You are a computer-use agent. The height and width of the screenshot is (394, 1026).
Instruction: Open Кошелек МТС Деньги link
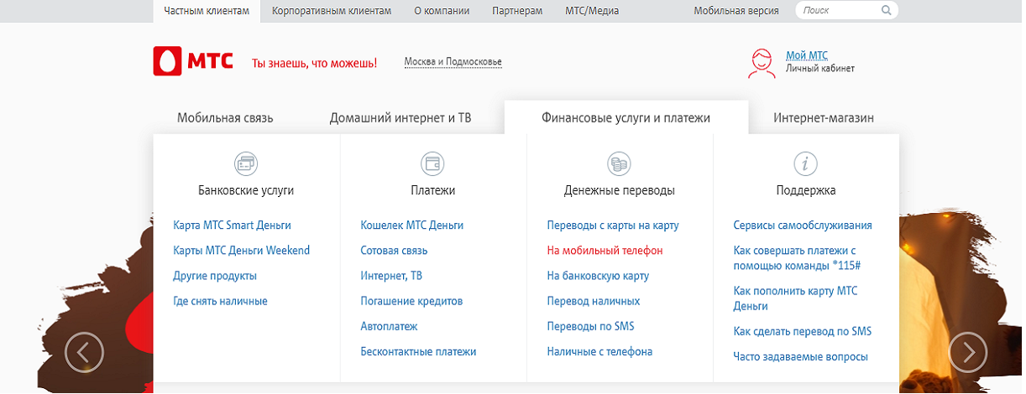click(x=411, y=226)
